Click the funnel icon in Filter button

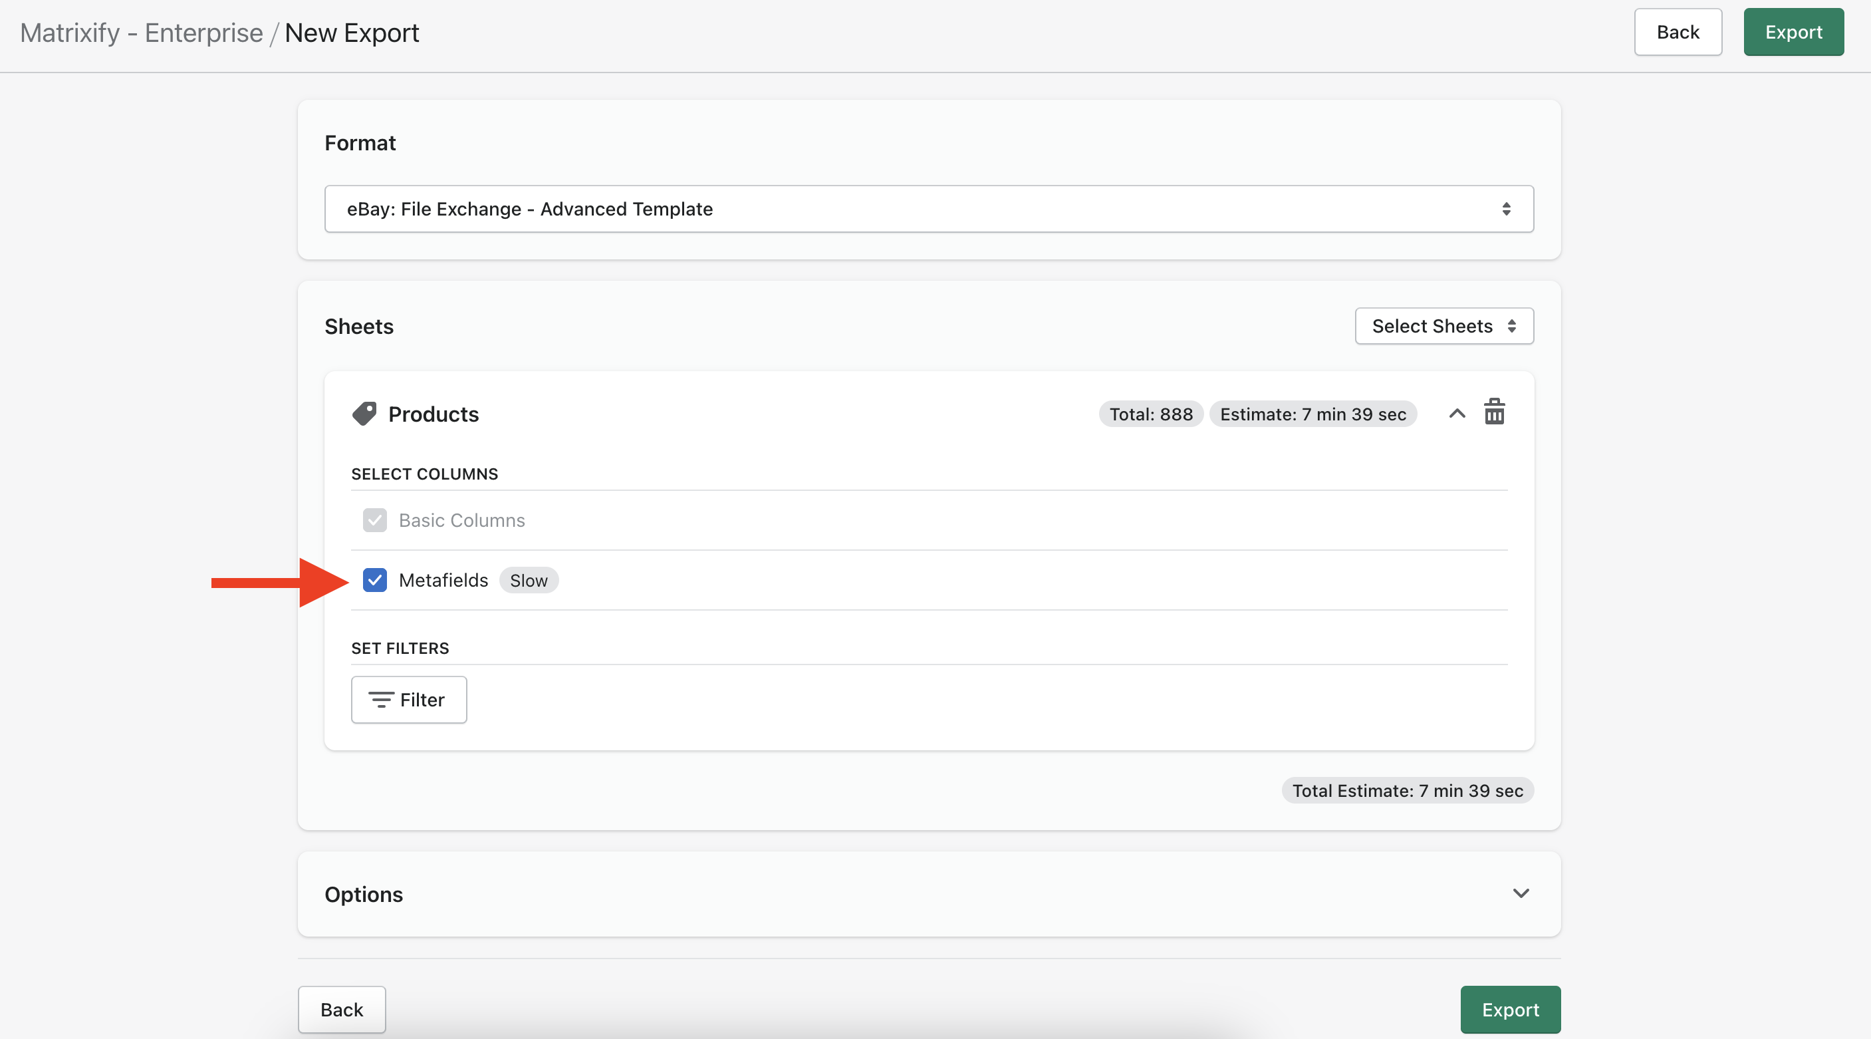pos(383,700)
